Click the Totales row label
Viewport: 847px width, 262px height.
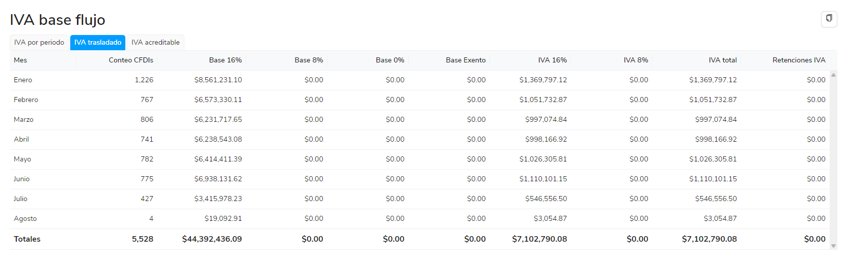coord(27,239)
